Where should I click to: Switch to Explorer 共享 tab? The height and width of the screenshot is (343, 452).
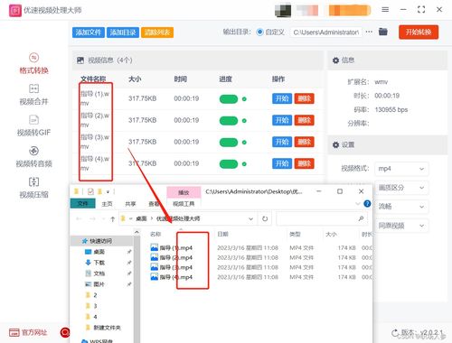click(x=130, y=204)
